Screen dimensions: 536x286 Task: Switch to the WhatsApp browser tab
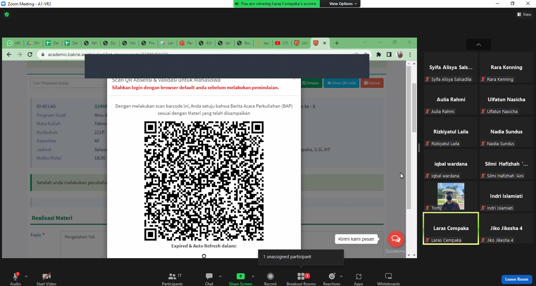[x=14, y=43]
